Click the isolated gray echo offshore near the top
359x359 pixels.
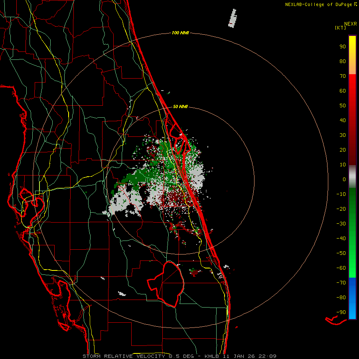(233, 18)
